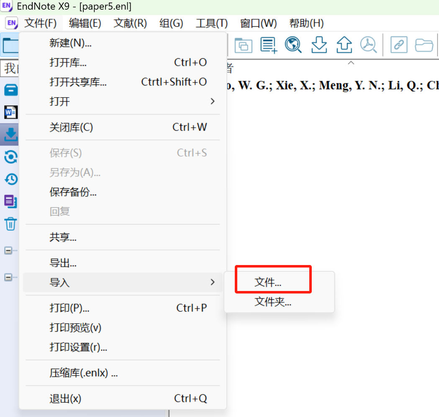Click the 我的 search field
Image resolution: width=439 pixels, height=417 pixels.
click(x=10, y=68)
